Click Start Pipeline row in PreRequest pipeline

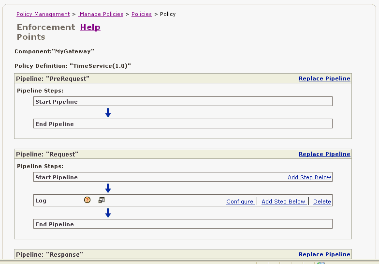point(183,101)
